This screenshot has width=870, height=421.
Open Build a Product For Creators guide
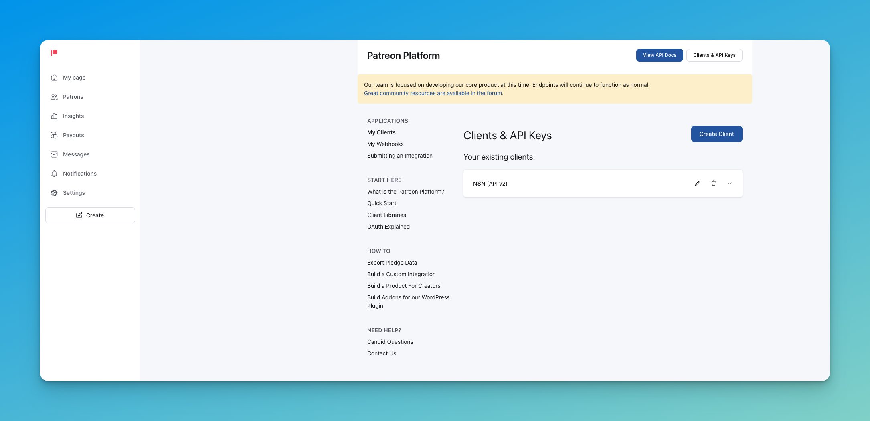[404, 286]
